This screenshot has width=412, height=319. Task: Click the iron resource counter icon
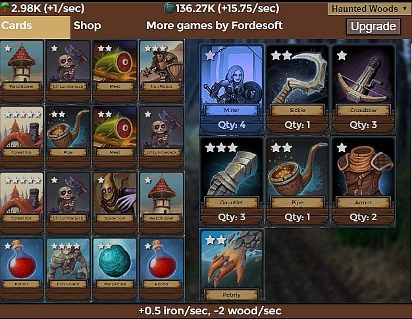(170, 8)
